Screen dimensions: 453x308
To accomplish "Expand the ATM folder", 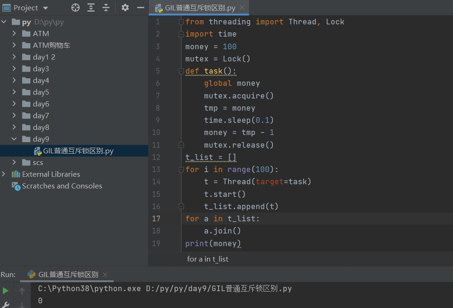I will (x=14, y=34).
